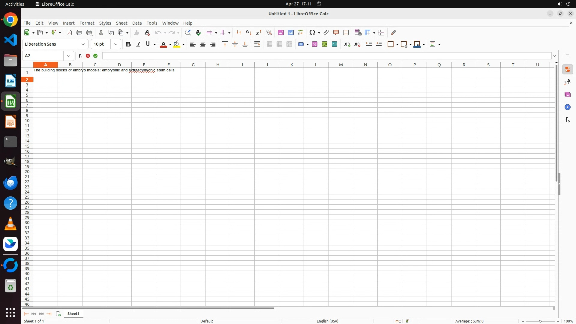Viewport: 576px width, 324px height.
Task: Insert a chart from the toolbar
Action: (290, 32)
